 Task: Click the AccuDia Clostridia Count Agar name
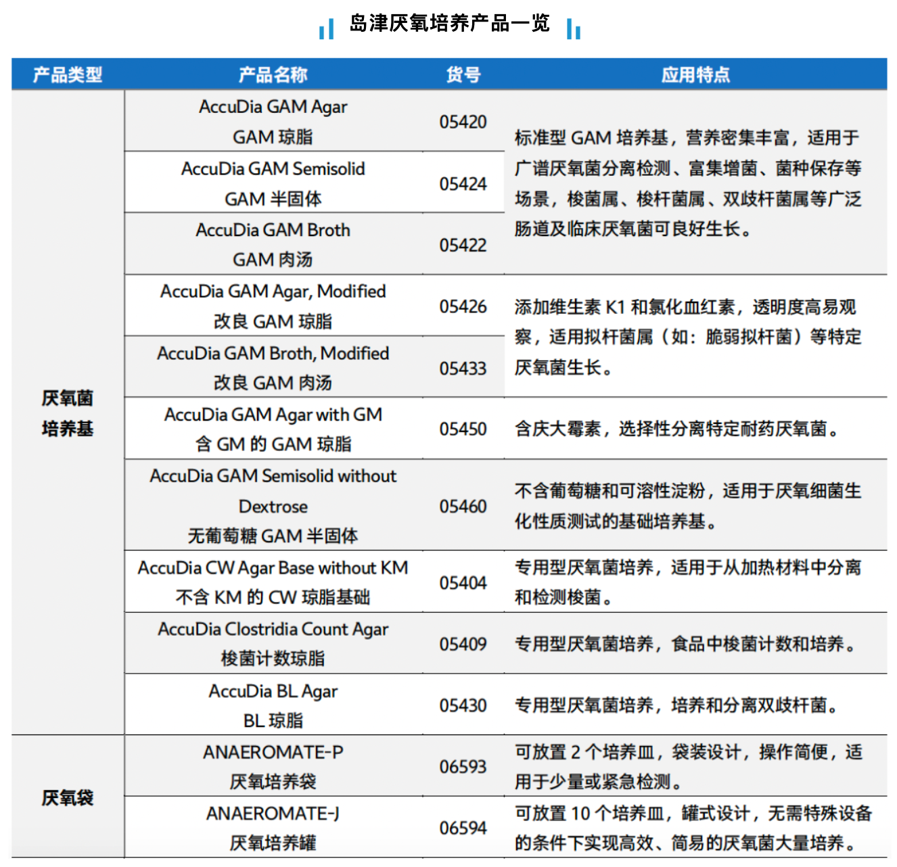pyautogui.click(x=273, y=643)
